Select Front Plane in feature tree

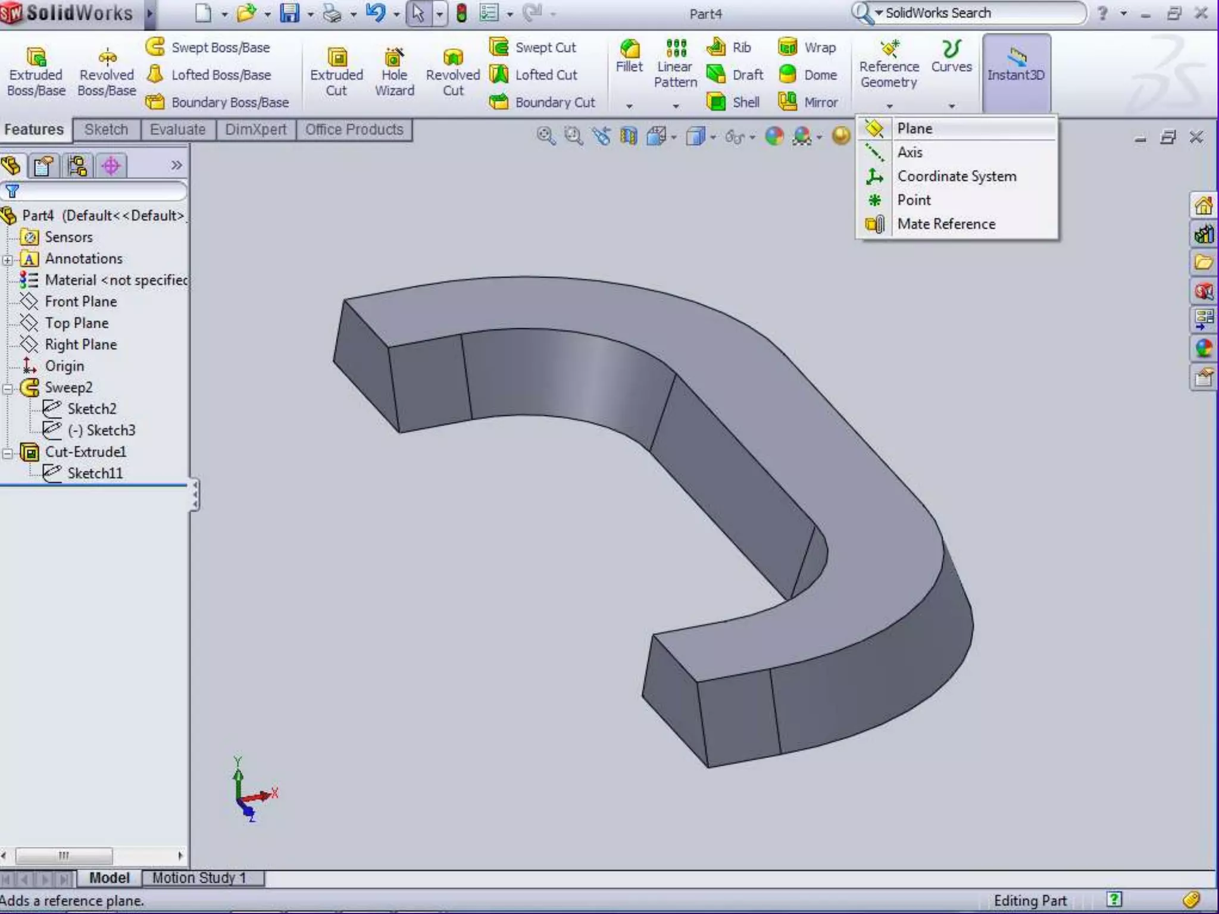pos(80,302)
